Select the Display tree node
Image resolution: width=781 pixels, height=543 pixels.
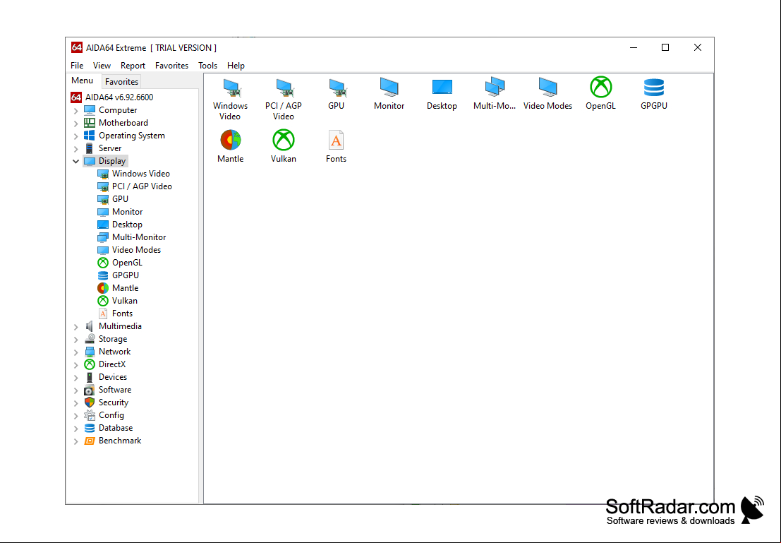click(106, 161)
